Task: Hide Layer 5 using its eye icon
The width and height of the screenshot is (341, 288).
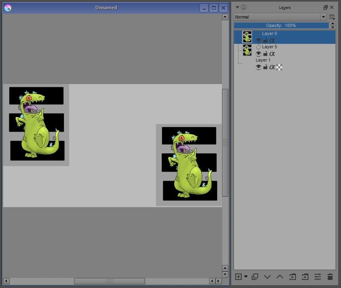Action: 258,54
